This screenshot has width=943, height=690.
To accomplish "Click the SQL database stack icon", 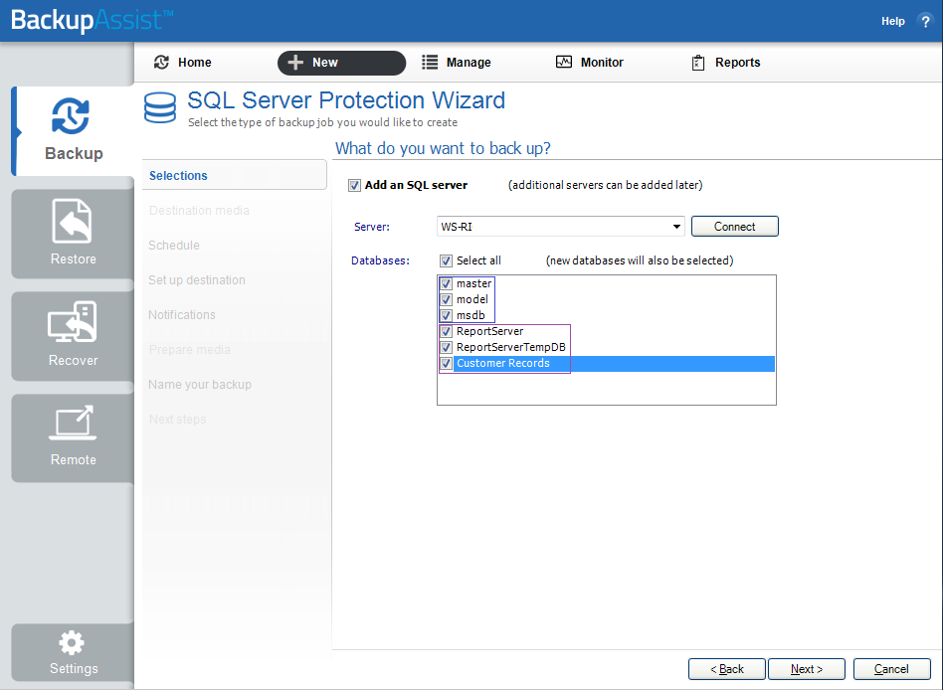I will coord(160,107).
